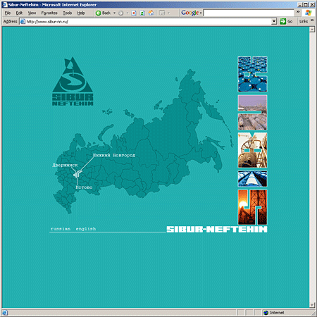Open the Favorites menu
The height and width of the screenshot is (317, 317).
pyautogui.click(x=49, y=13)
